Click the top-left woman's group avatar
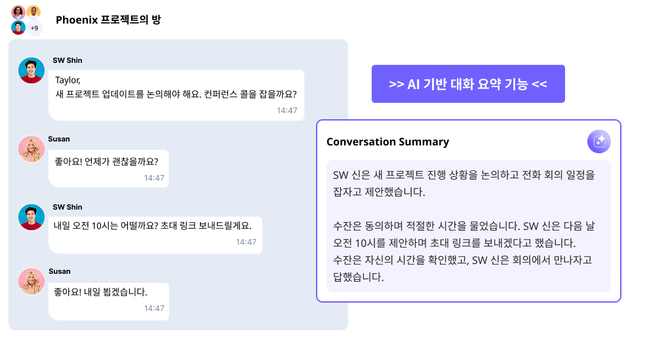 click(x=18, y=12)
